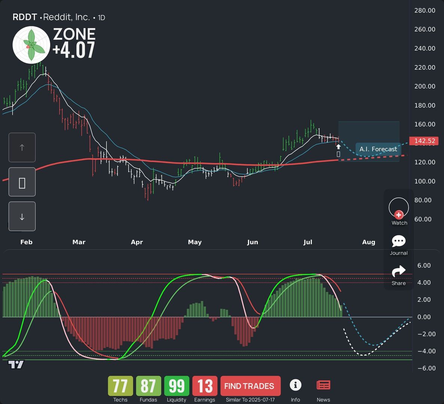This screenshot has width=444, height=404.
Task: Open the News icon
Action: [324, 385]
